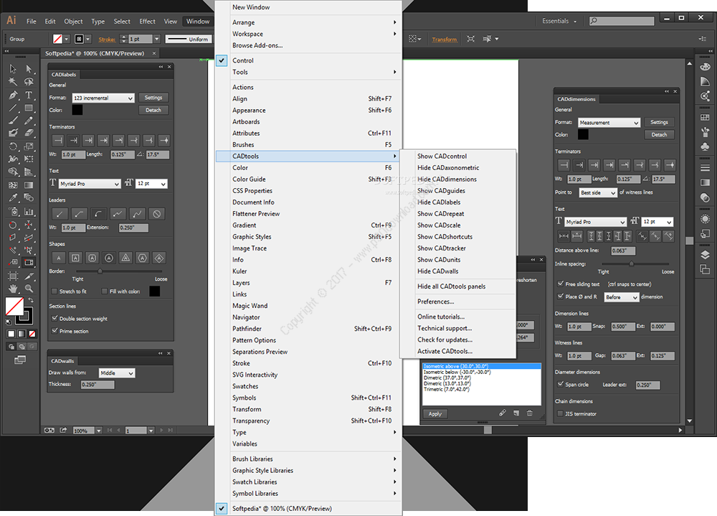Open CADdimensions Measurement format dropdown
The height and width of the screenshot is (516, 717).
609,123
